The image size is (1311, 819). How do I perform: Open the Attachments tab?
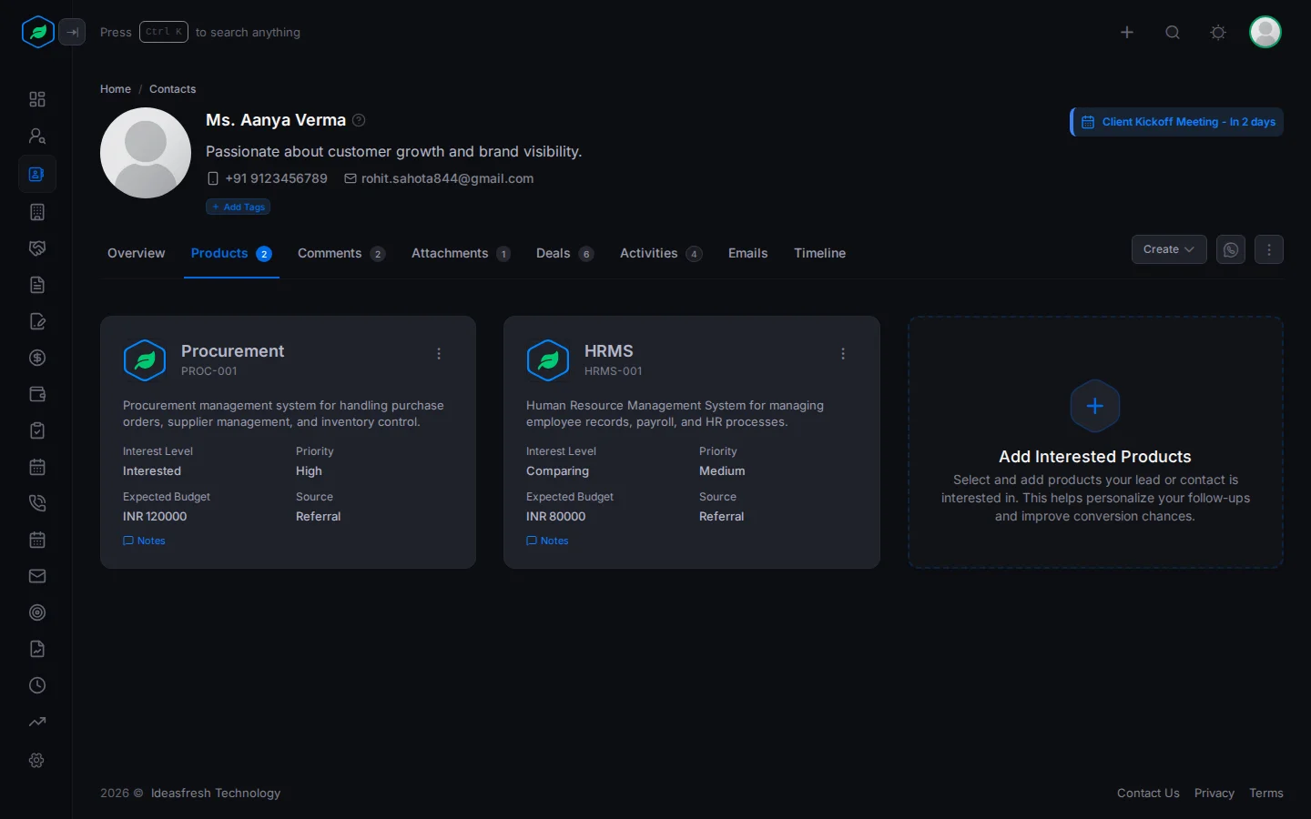point(461,253)
